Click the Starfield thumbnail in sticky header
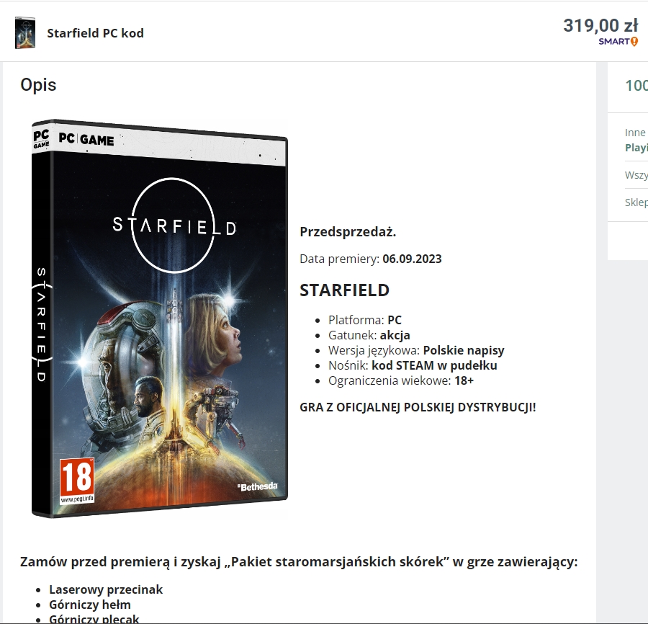The image size is (648, 624). coord(24,32)
